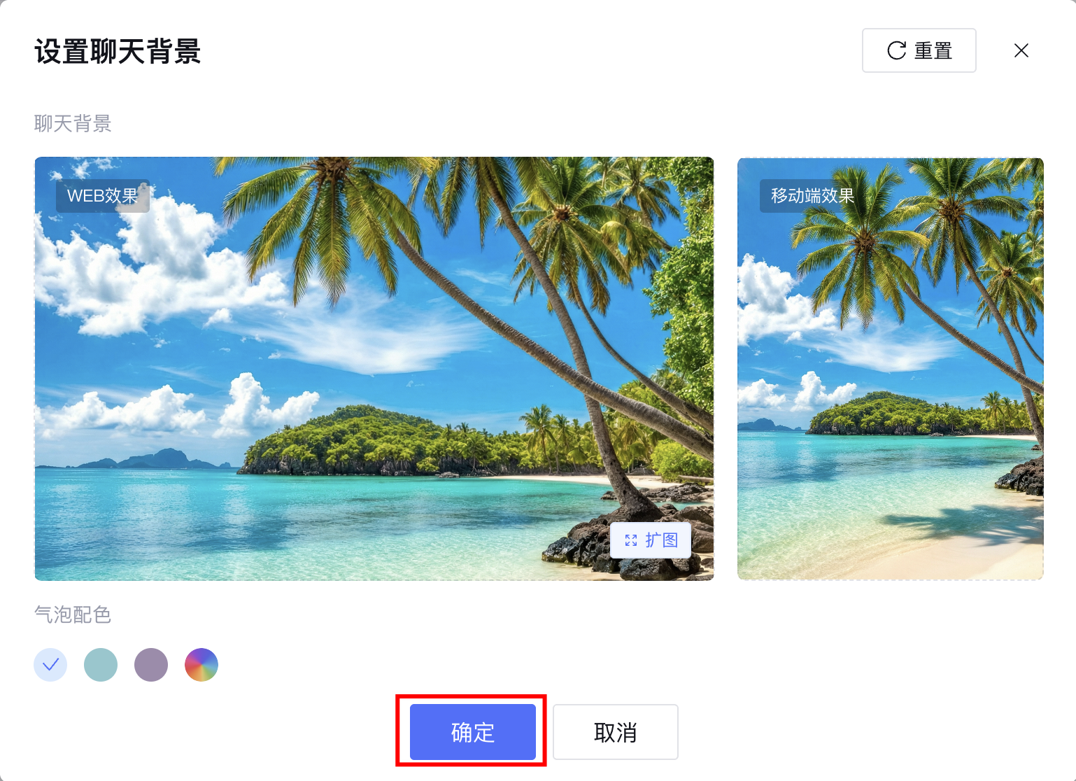Click the 气泡配色 section label
The height and width of the screenshot is (781, 1076).
pyautogui.click(x=73, y=614)
